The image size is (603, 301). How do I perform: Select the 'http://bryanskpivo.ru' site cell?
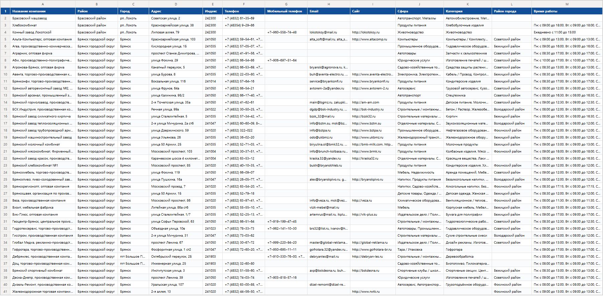pyautogui.click(x=373, y=180)
